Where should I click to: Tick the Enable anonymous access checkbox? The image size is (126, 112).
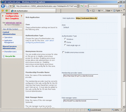[x=63, y=52]
